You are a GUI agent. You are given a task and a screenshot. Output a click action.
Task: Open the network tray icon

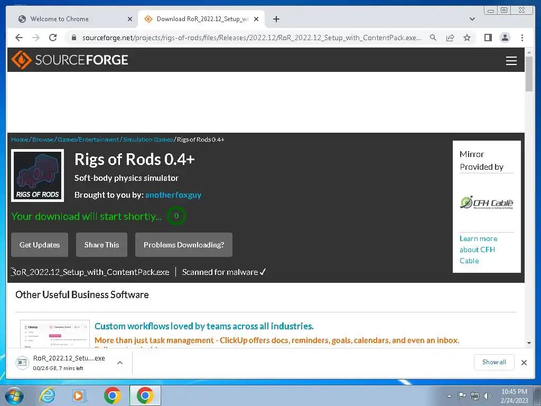coord(475,396)
